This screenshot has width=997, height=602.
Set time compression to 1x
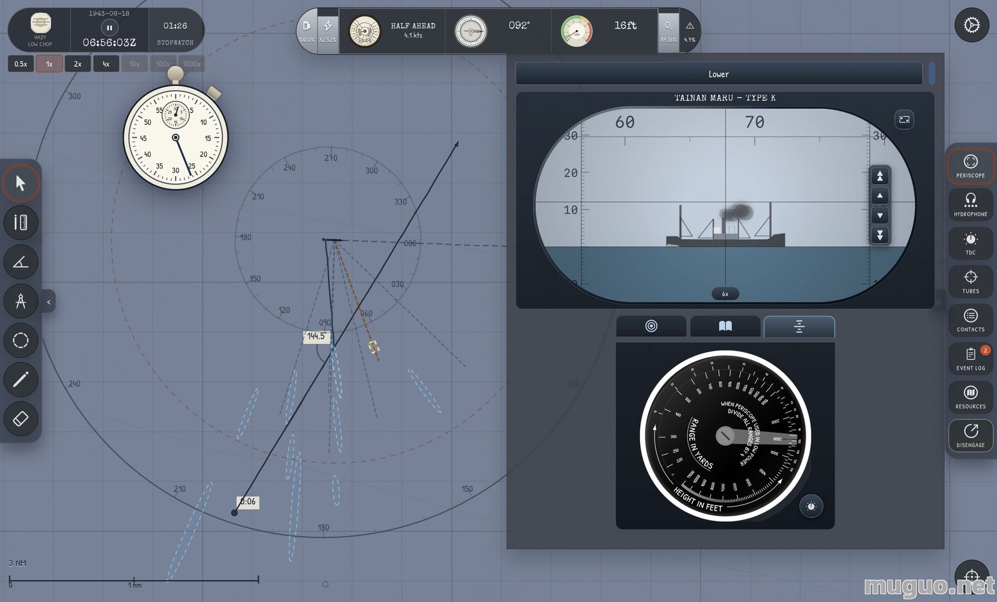(x=49, y=64)
